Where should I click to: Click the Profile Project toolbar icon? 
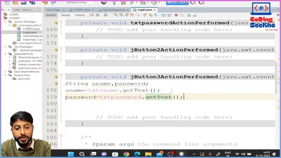point(154,3)
